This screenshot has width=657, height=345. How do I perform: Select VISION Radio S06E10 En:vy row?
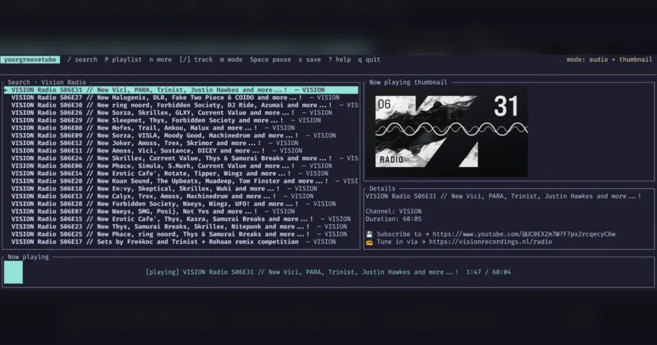click(x=181, y=189)
